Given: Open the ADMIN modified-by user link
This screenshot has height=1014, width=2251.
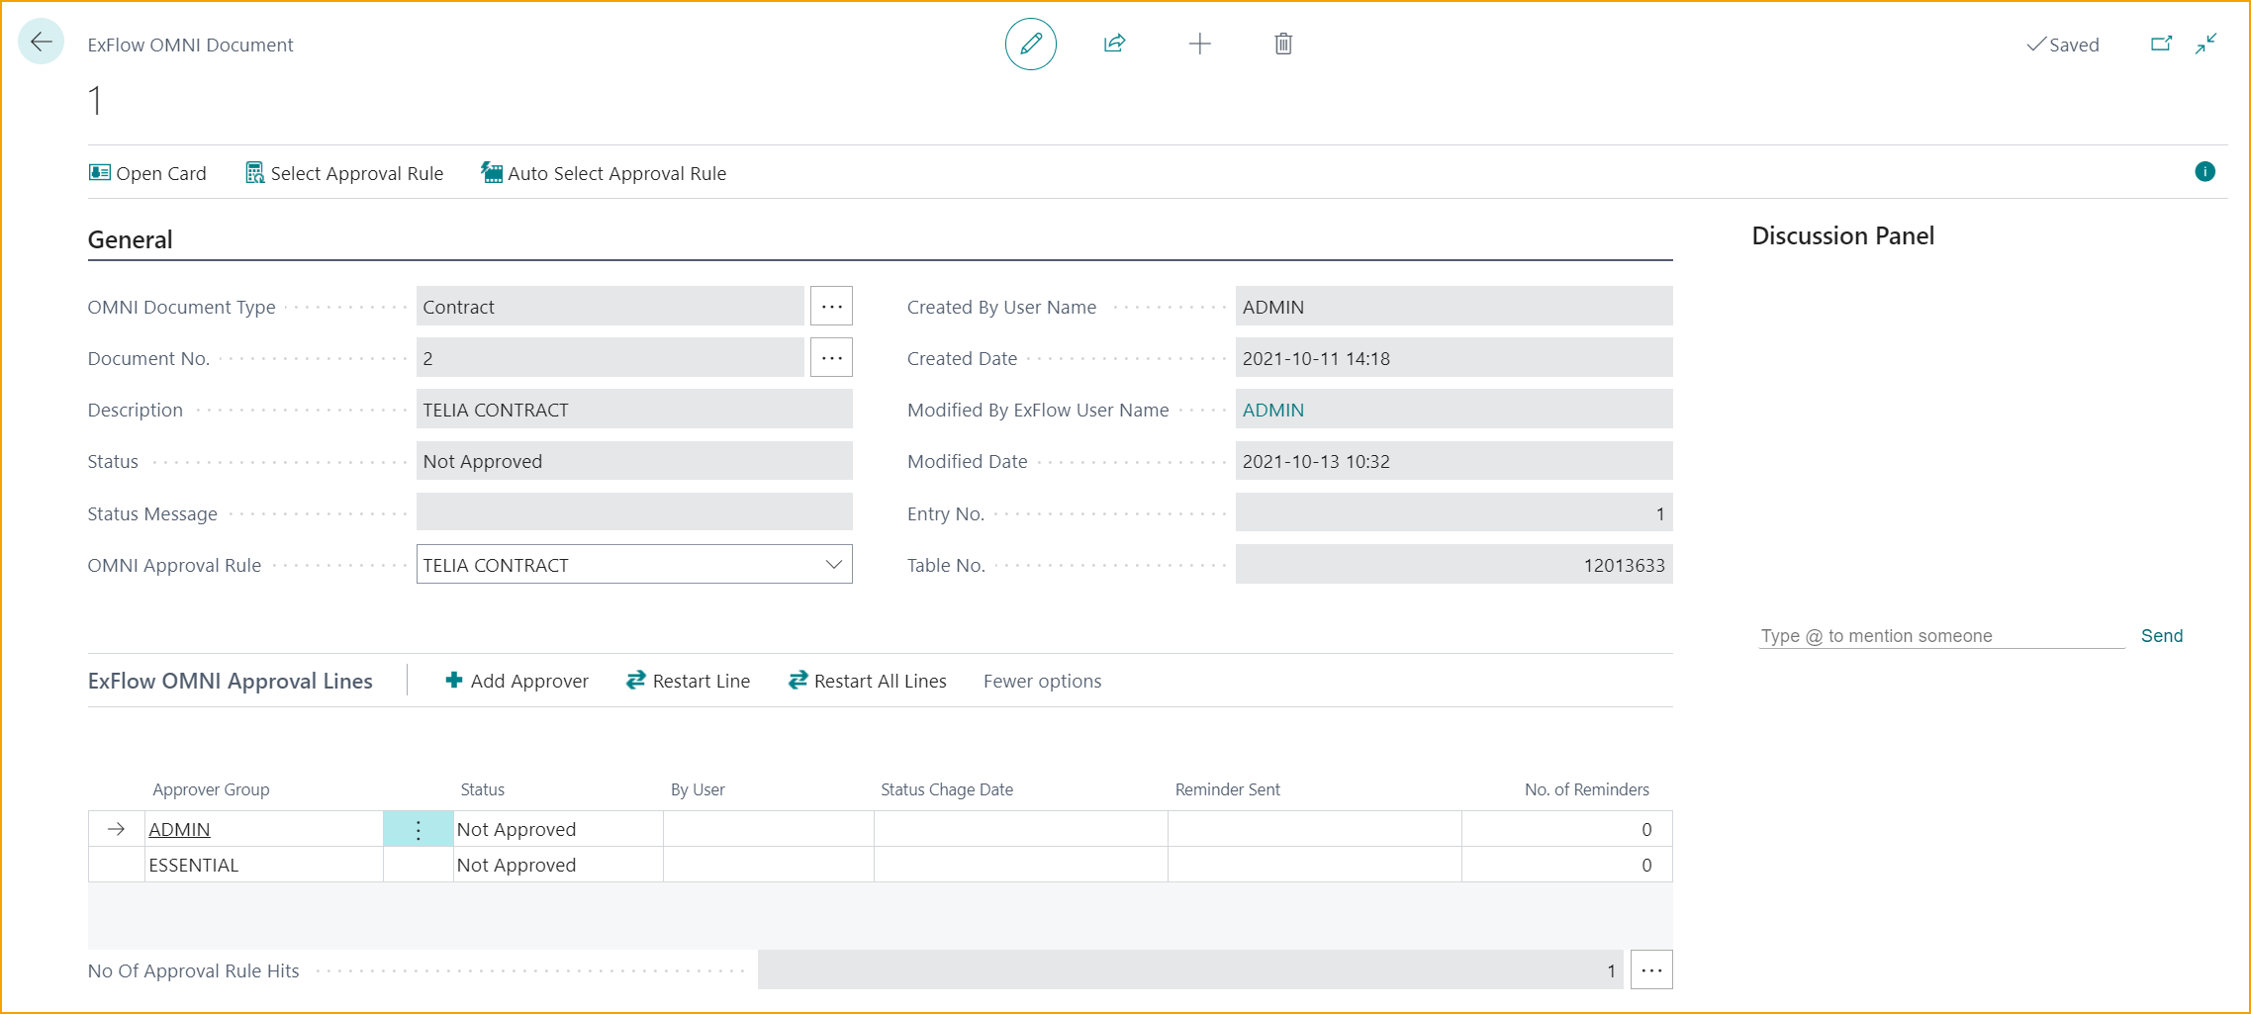Looking at the screenshot, I should click(1273, 409).
